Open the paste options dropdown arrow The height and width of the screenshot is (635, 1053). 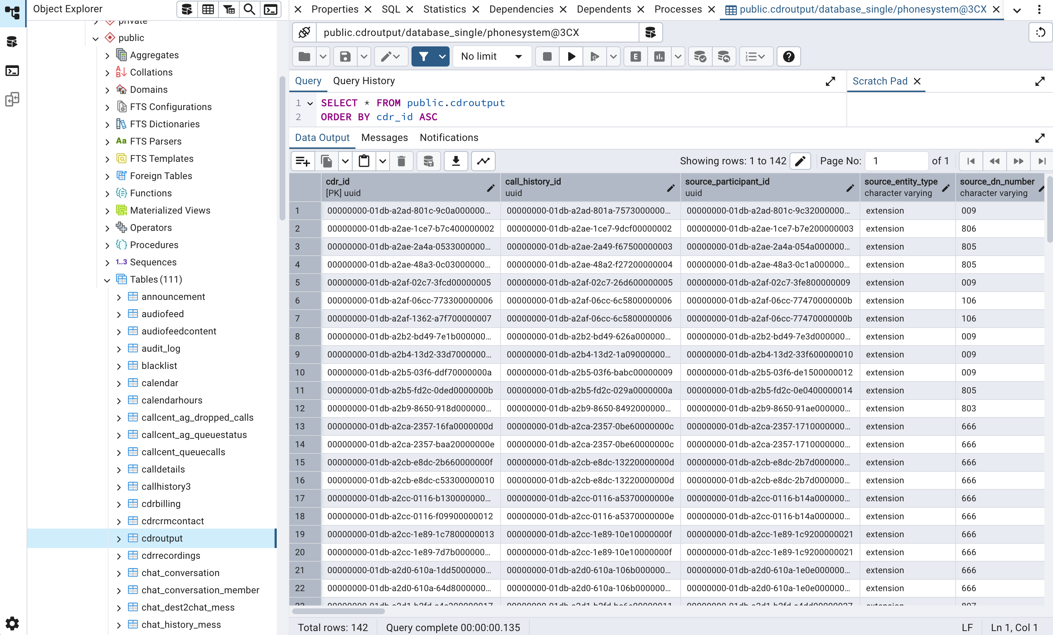click(383, 161)
